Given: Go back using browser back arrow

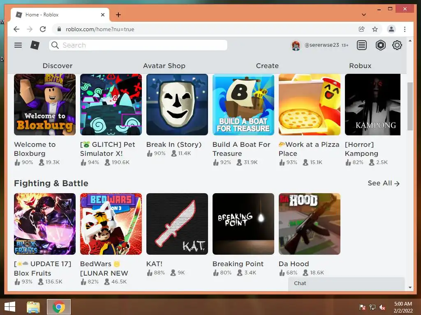Looking at the screenshot, I should coord(16,29).
